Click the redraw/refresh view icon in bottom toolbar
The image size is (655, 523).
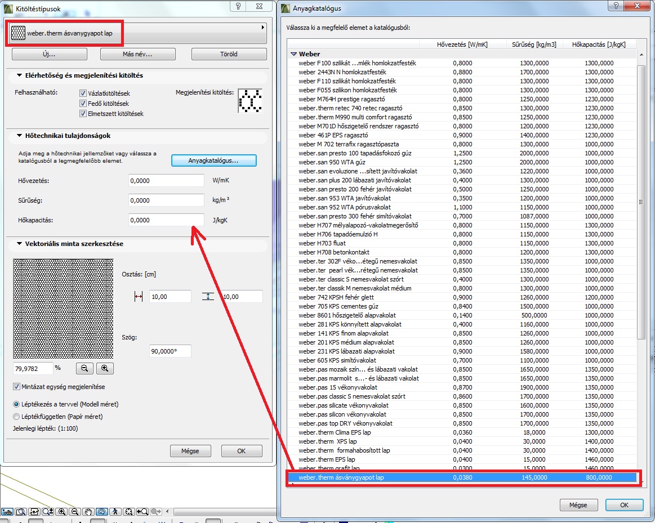point(34,512)
